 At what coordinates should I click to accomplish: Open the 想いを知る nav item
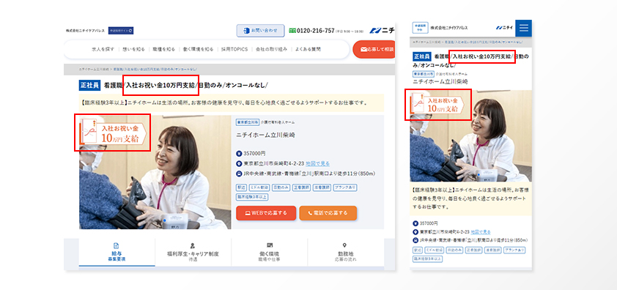tap(134, 50)
